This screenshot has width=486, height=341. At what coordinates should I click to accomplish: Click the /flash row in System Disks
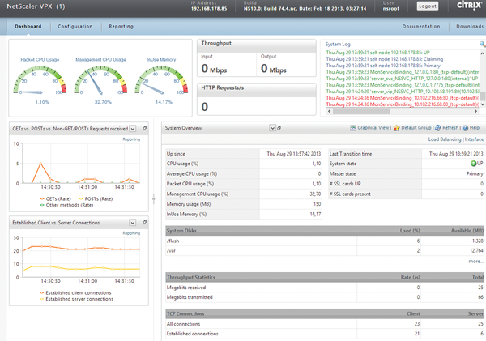pyautogui.click(x=325, y=241)
